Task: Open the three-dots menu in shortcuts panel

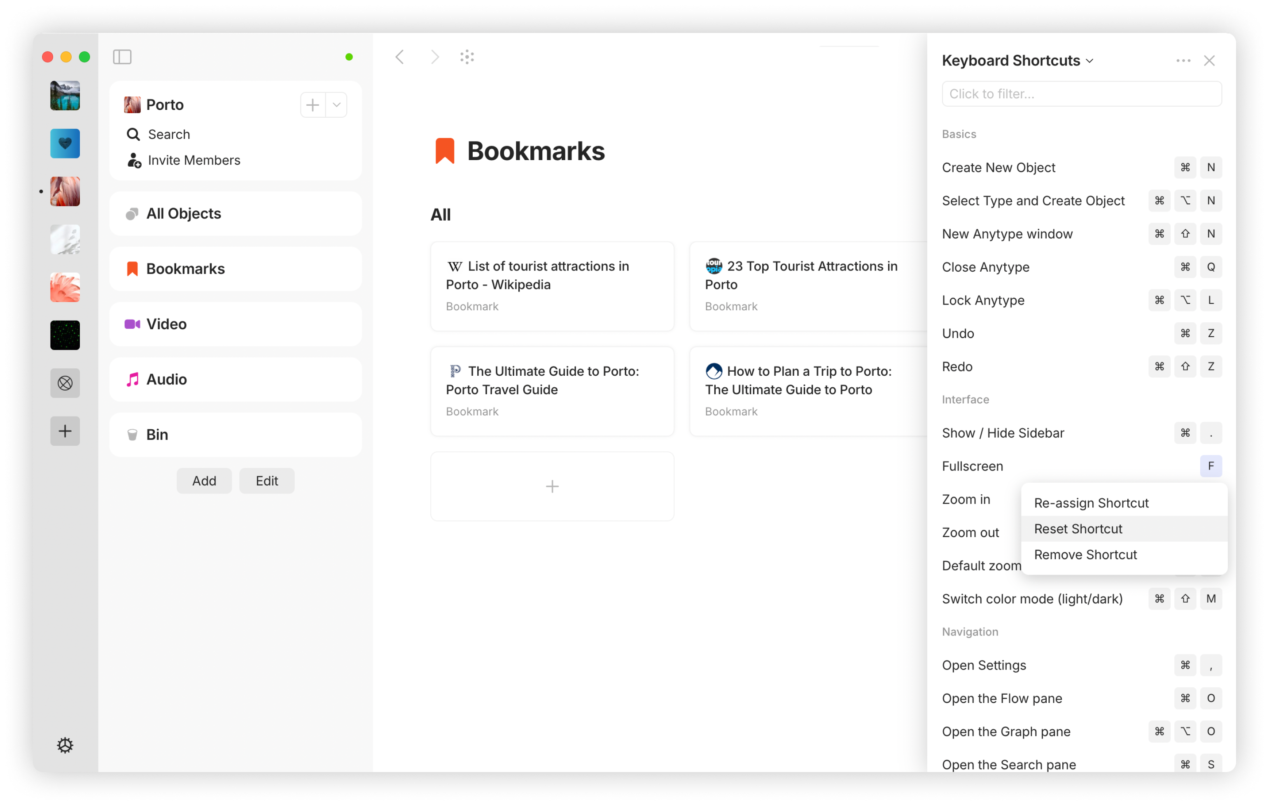Action: pos(1183,60)
